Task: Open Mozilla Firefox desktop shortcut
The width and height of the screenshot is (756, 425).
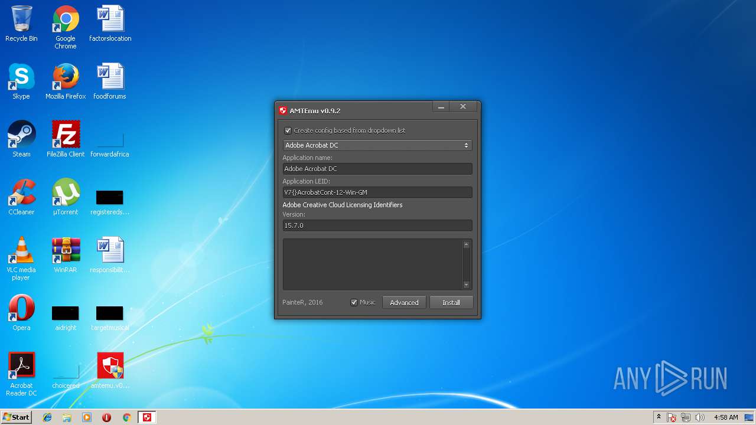Action: [x=66, y=81]
